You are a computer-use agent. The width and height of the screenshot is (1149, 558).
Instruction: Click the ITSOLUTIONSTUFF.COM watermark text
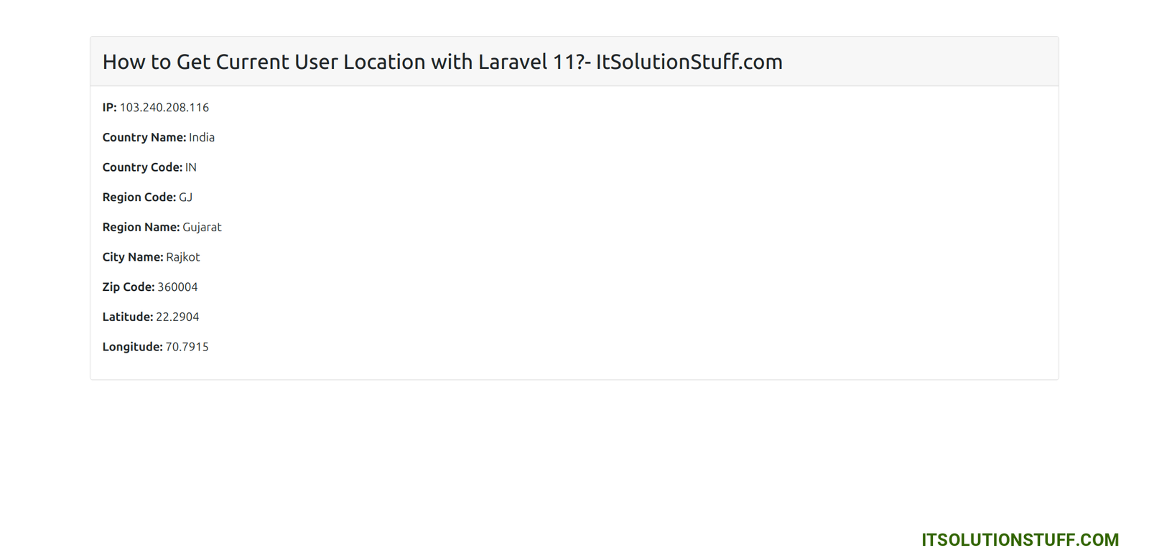(1020, 540)
